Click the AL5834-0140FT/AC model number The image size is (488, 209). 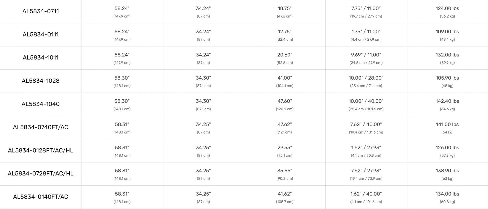click(x=41, y=197)
